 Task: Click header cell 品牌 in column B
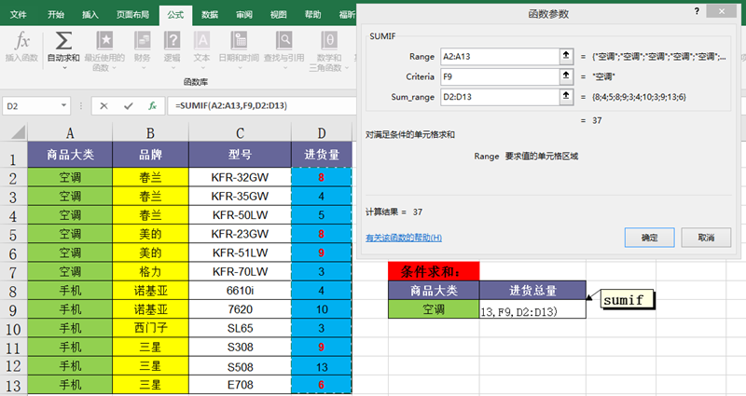click(x=150, y=155)
